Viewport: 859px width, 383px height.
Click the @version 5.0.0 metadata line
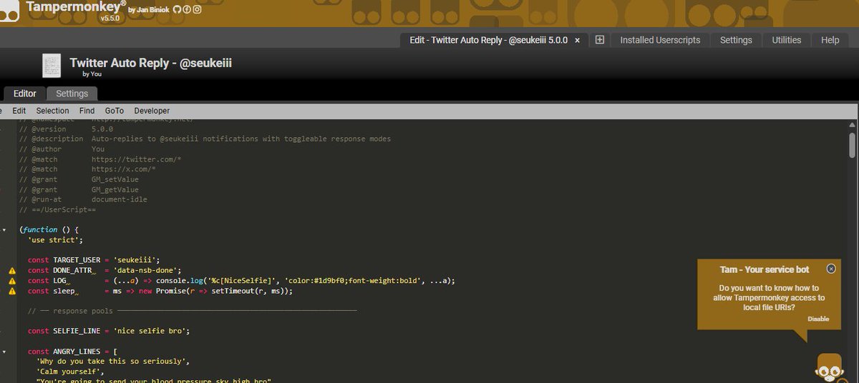[x=67, y=129]
